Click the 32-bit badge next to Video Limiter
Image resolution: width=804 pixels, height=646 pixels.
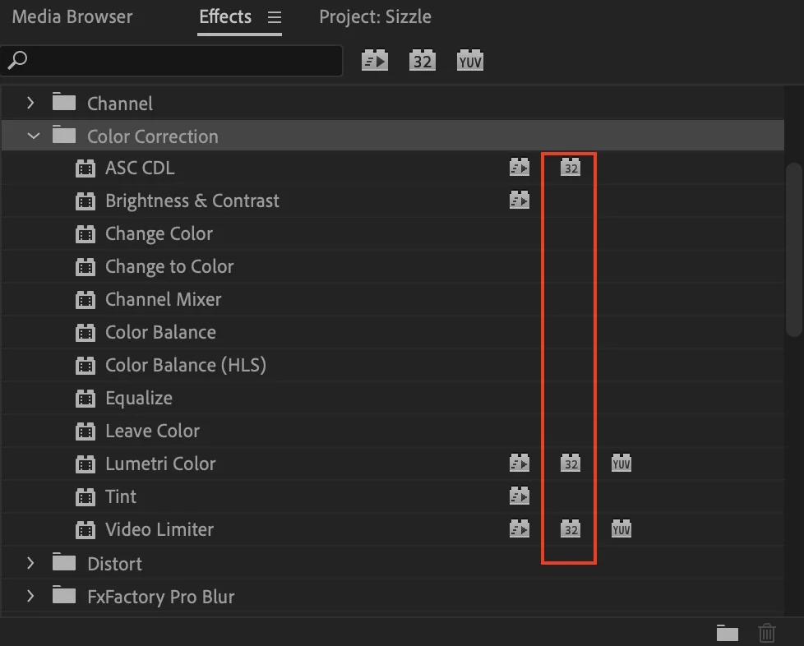coord(570,528)
